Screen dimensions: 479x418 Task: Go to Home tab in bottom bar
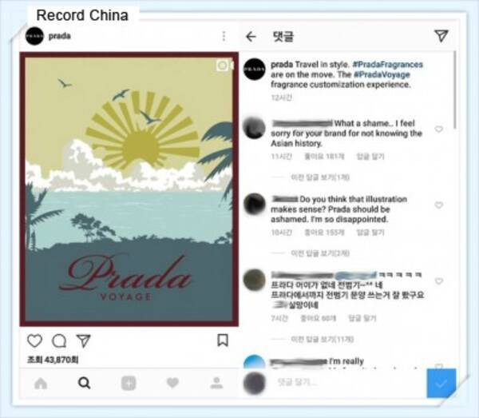click(x=41, y=383)
